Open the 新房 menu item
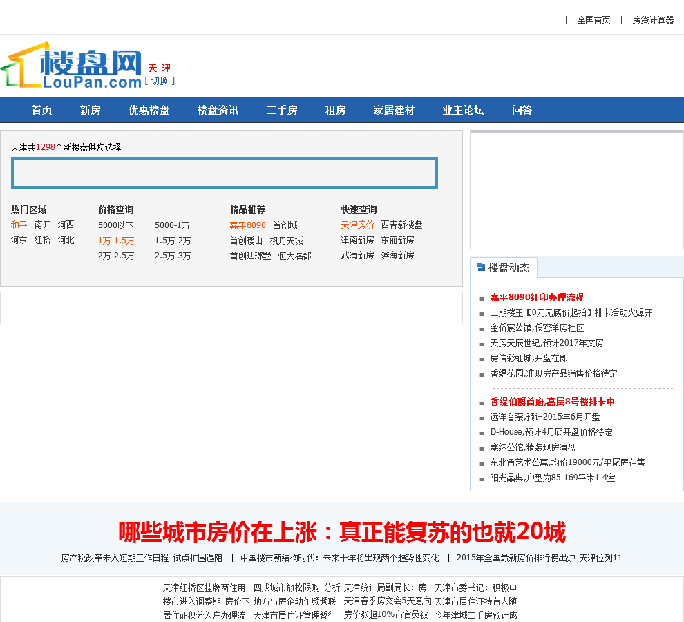The height and width of the screenshot is (622, 684). (x=90, y=110)
